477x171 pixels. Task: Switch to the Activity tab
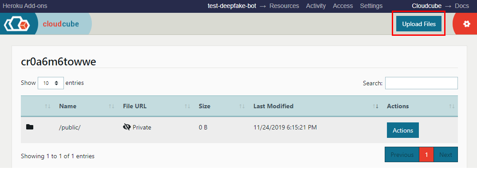(x=316, y=6)
